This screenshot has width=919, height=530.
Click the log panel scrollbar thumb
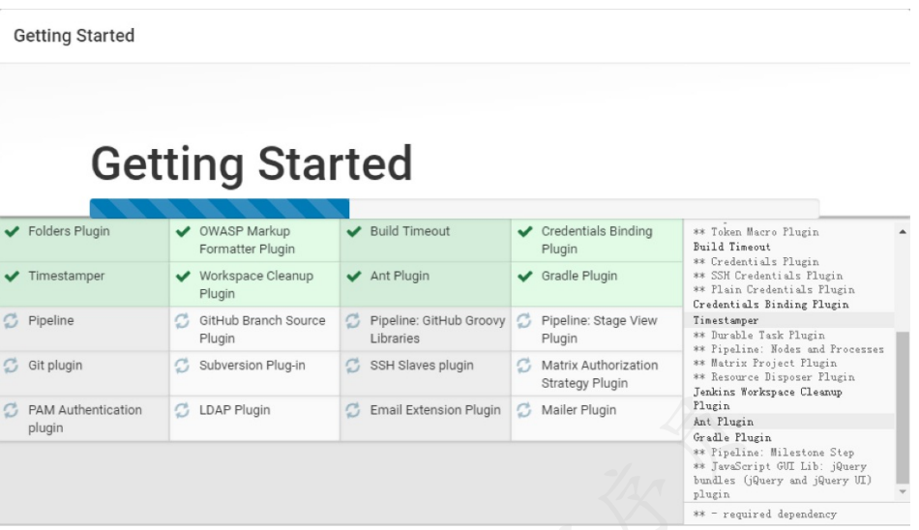click(903, 407)
